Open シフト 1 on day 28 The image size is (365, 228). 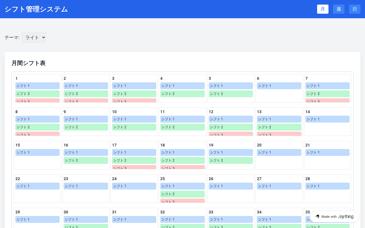[x=327, y=186]
